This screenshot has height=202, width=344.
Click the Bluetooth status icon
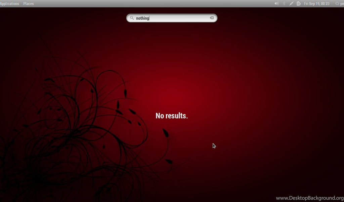coord(284,4)
